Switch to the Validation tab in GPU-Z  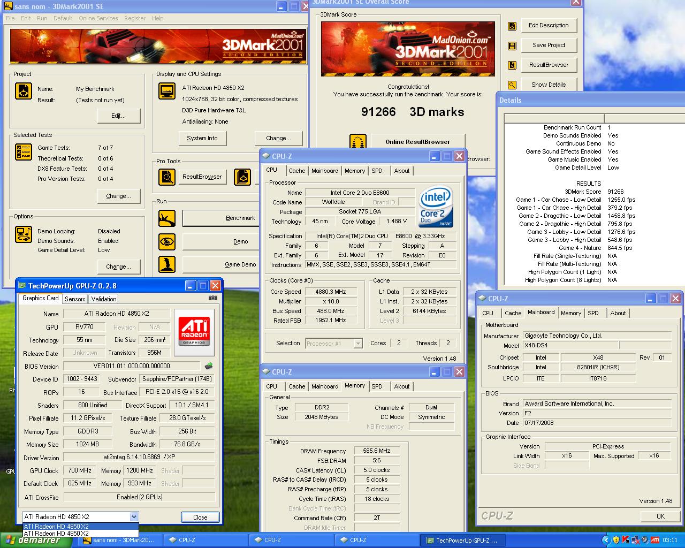pos(103,299)
